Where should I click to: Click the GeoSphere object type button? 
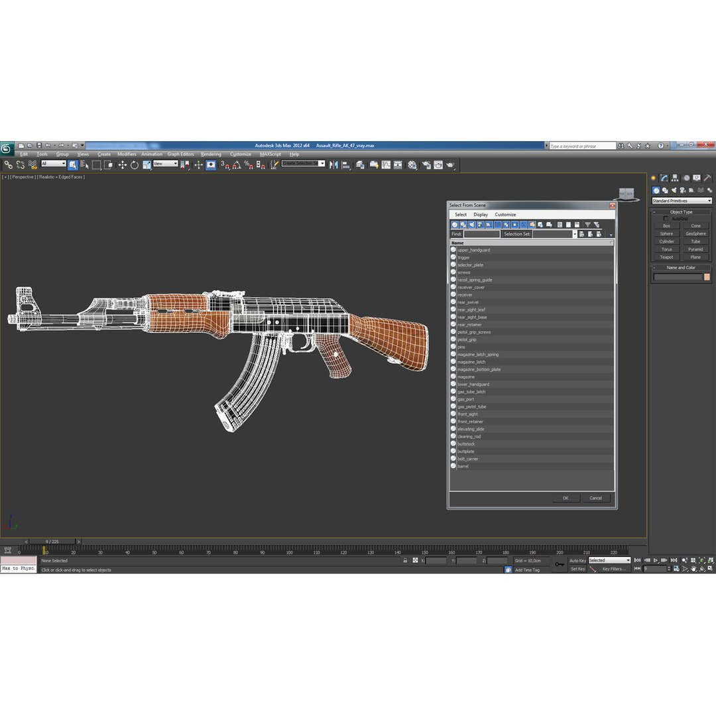tap(695, 233)
